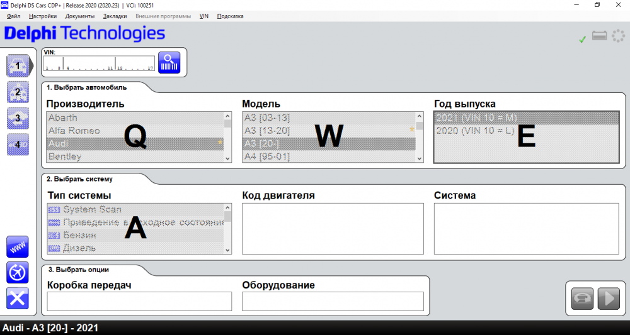Click the Код двигателя list box

[x=333, y=228]
